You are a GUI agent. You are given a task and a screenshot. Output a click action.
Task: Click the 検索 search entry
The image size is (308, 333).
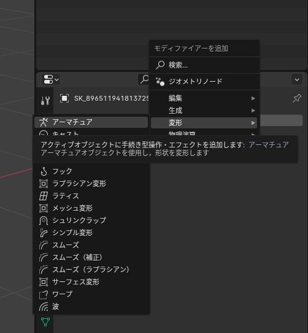204,65
